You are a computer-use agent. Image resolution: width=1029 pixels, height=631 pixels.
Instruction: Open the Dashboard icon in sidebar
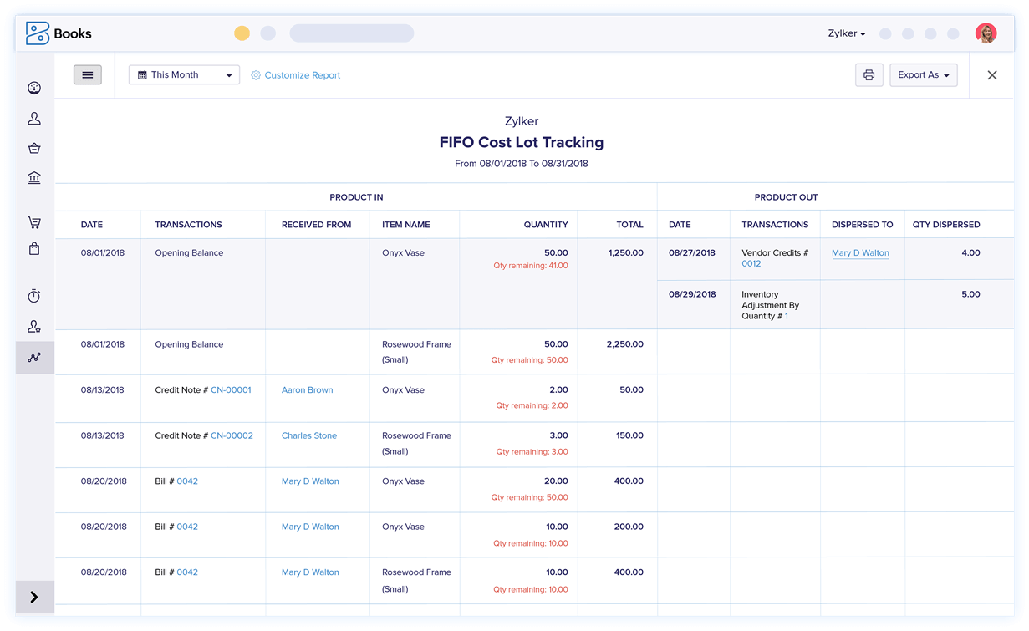pyautogui.click(x=34, y=88)
